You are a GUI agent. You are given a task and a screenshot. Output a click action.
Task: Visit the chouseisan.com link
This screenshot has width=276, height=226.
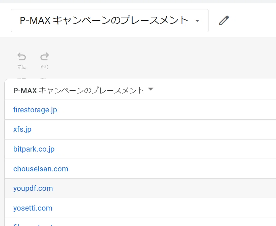[41, 169]
